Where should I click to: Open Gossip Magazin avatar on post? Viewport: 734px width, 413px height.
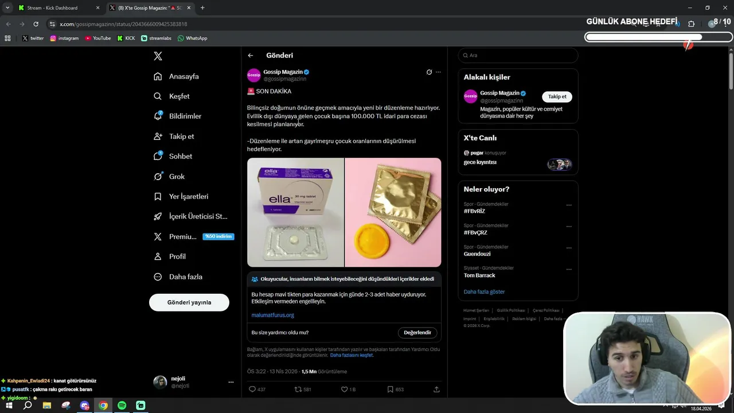coord(253,75)
